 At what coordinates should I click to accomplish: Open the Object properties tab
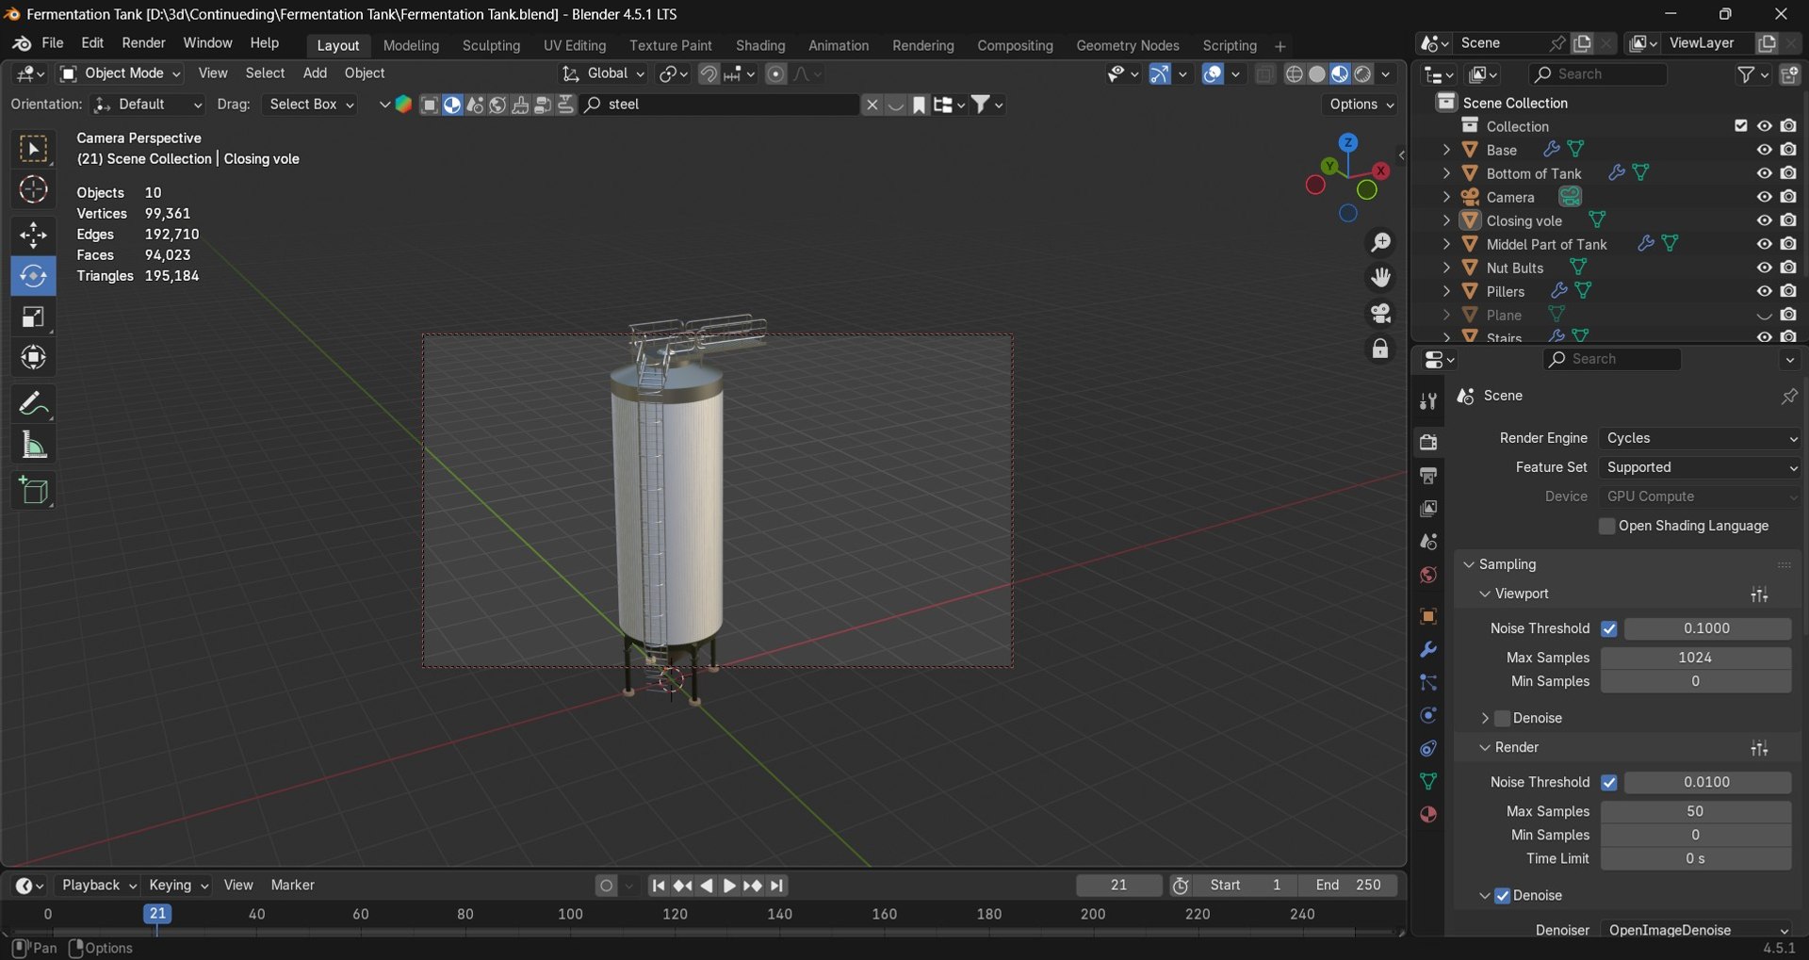pos(1428,616)
